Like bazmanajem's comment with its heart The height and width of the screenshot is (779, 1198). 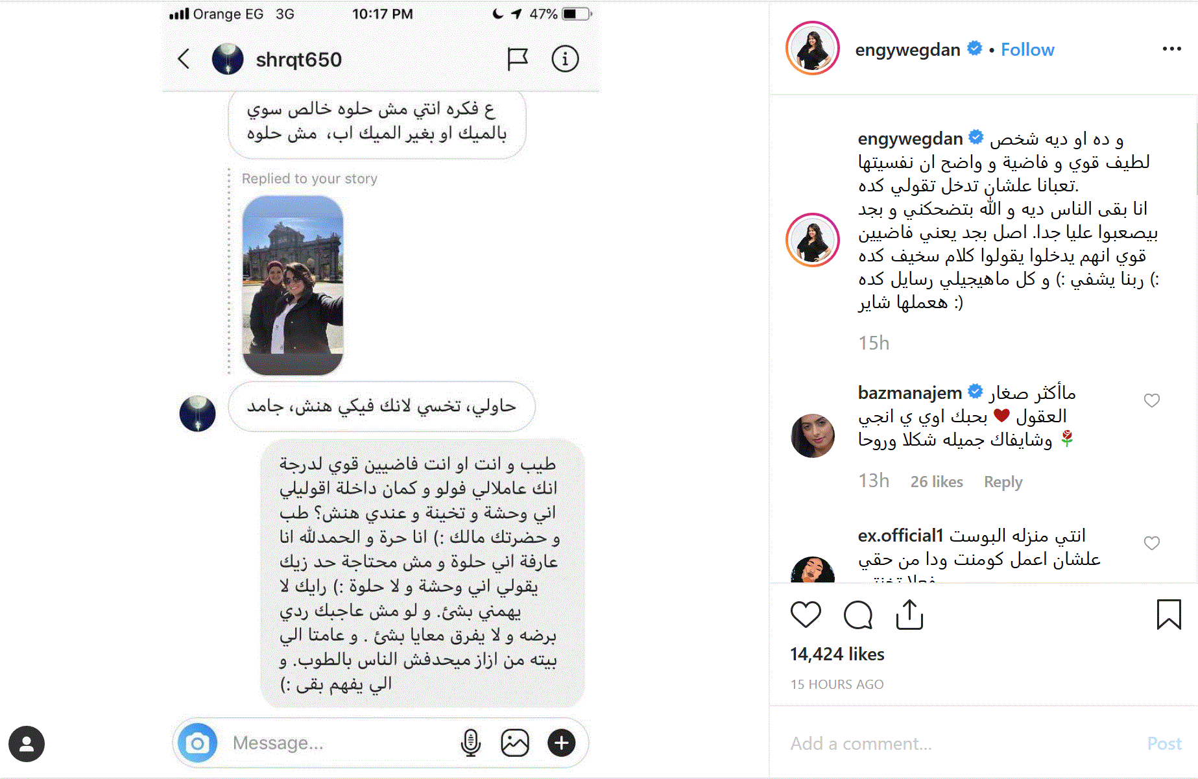1152,400
